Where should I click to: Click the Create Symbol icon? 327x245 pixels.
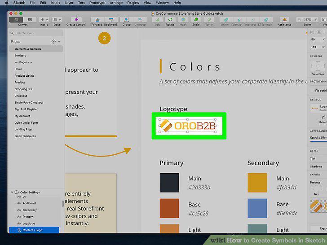point(76,20)
